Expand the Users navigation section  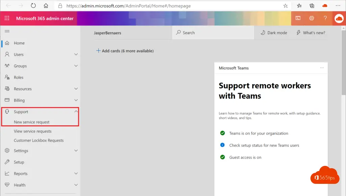76,55
